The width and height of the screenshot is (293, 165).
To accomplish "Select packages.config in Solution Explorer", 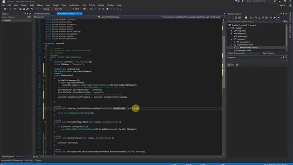I will 244,50.
